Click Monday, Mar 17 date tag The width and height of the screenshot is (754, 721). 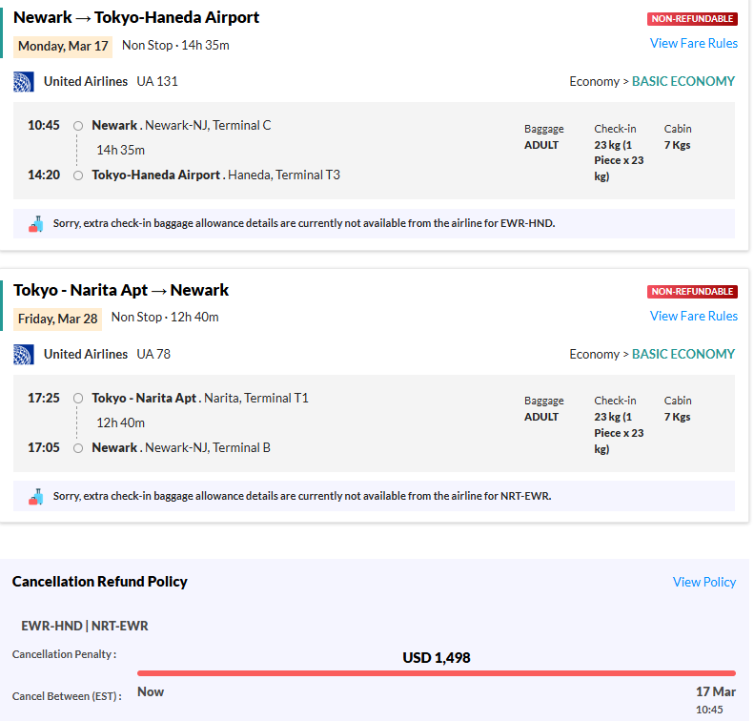(63, 47)
